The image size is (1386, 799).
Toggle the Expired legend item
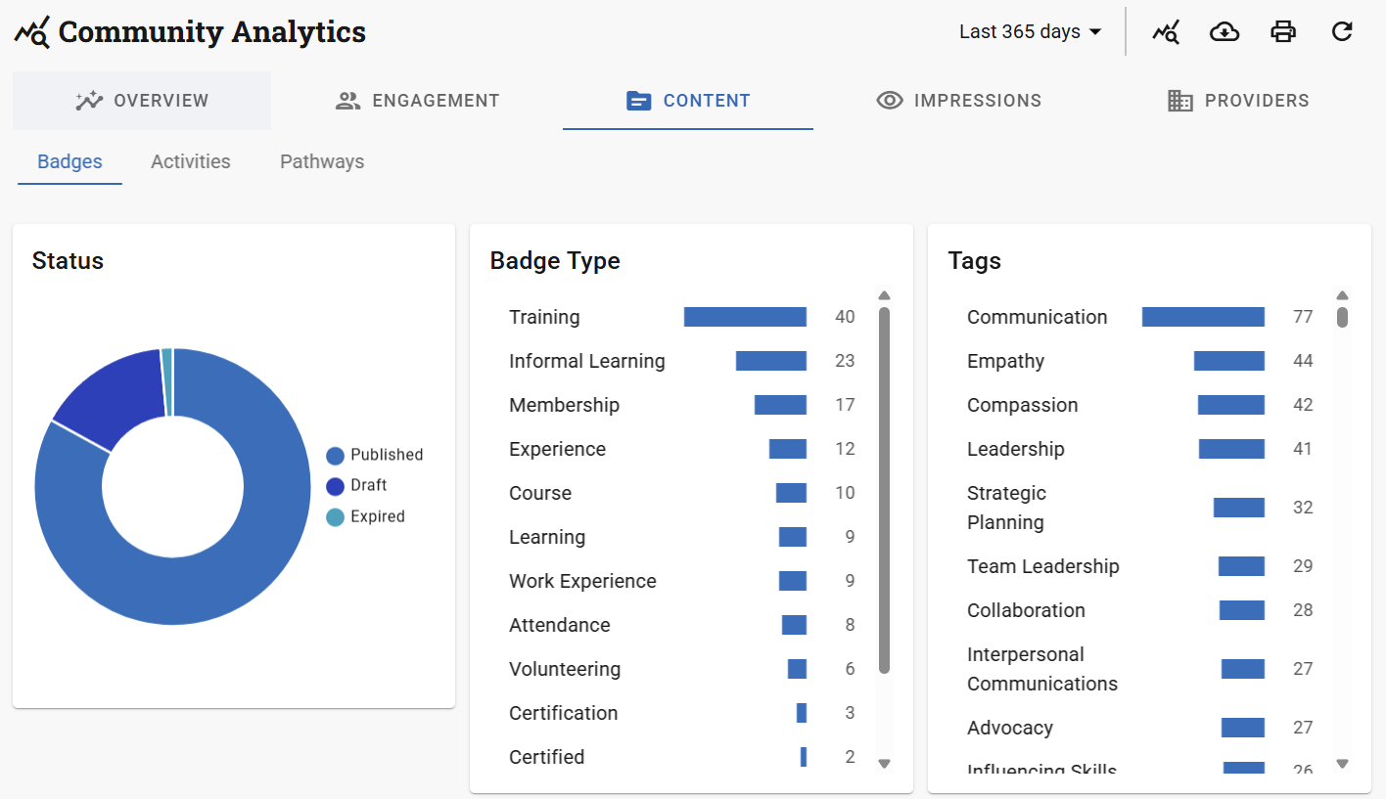366,516
